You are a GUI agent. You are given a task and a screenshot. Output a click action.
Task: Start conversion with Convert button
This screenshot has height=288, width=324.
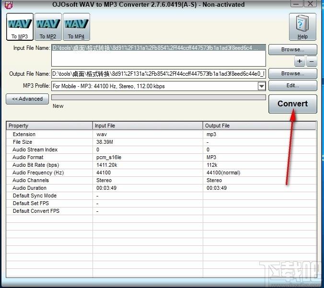[x=292, y=104]
